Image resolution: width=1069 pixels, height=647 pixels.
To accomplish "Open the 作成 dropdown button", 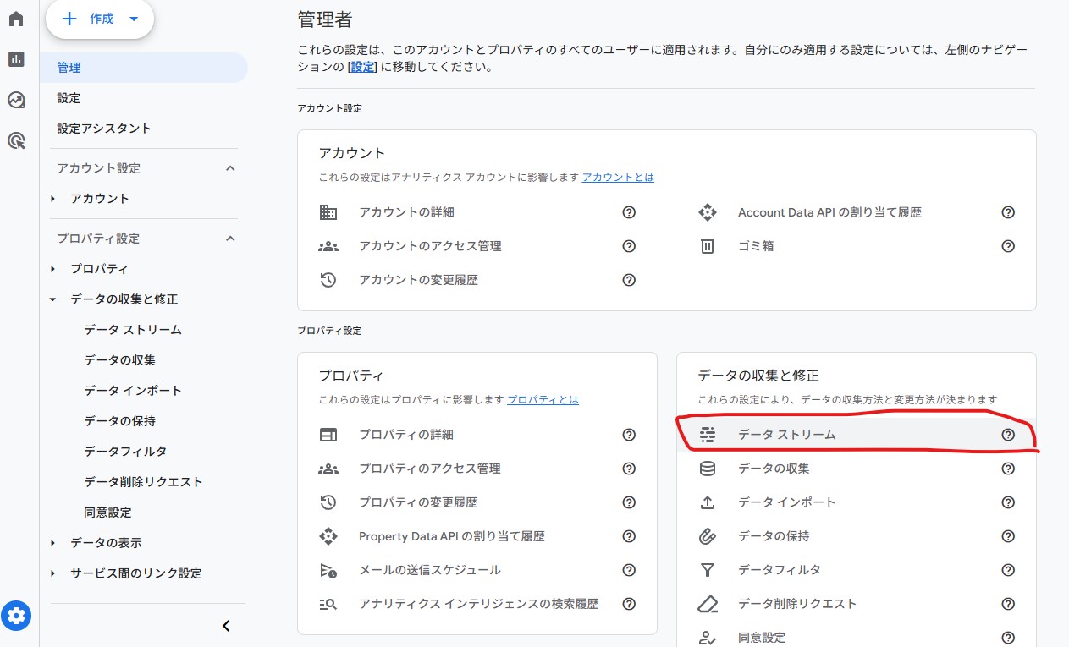I will click(x=100, y=19).
